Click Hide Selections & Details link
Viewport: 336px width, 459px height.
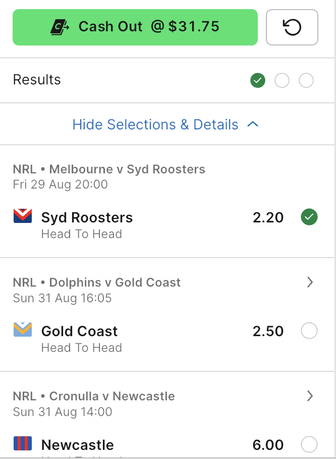pos(155,124)
